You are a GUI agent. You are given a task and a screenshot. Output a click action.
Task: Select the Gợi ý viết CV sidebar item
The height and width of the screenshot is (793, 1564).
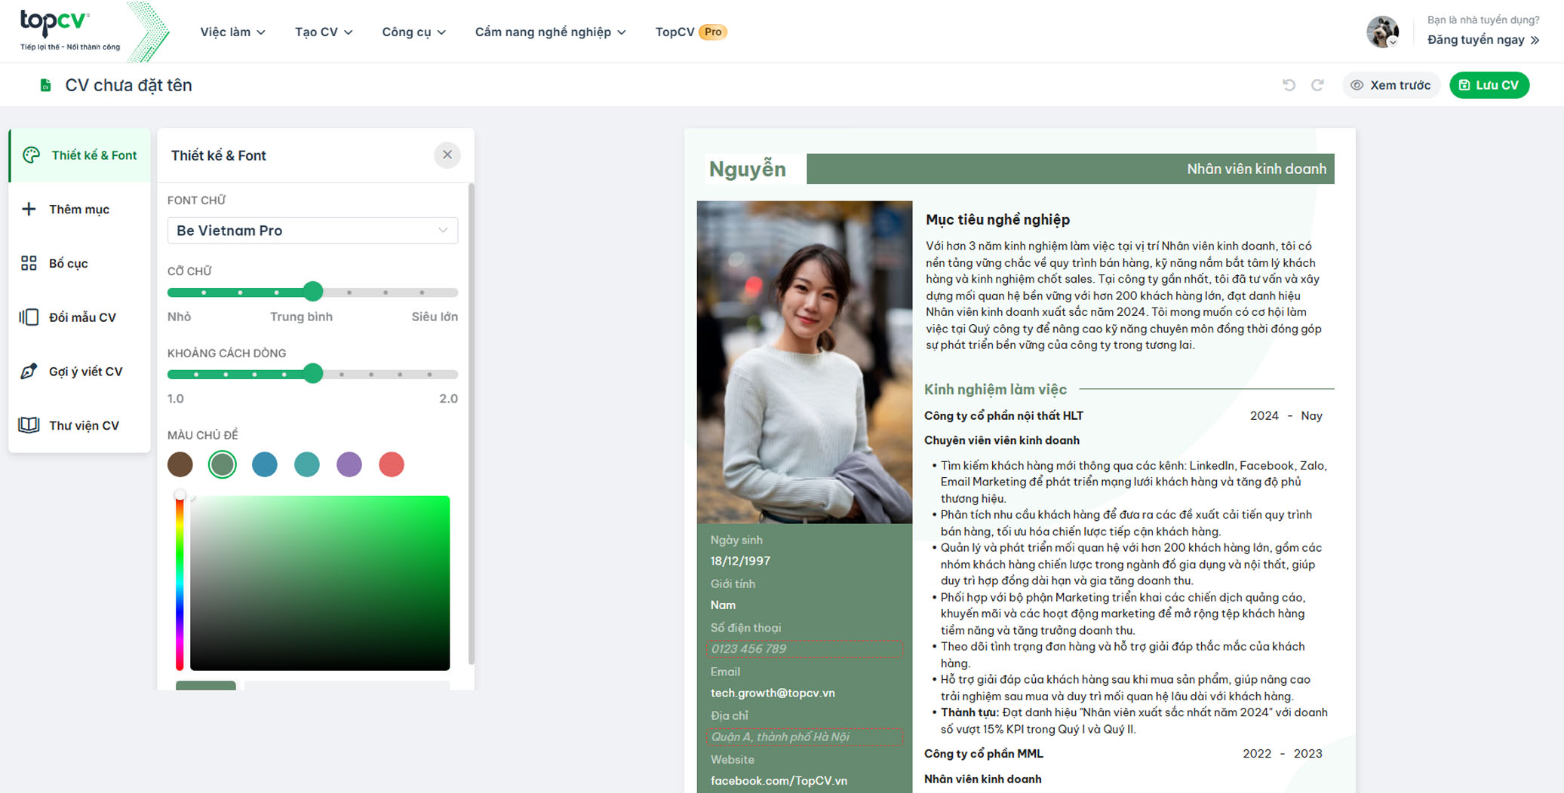79,371
